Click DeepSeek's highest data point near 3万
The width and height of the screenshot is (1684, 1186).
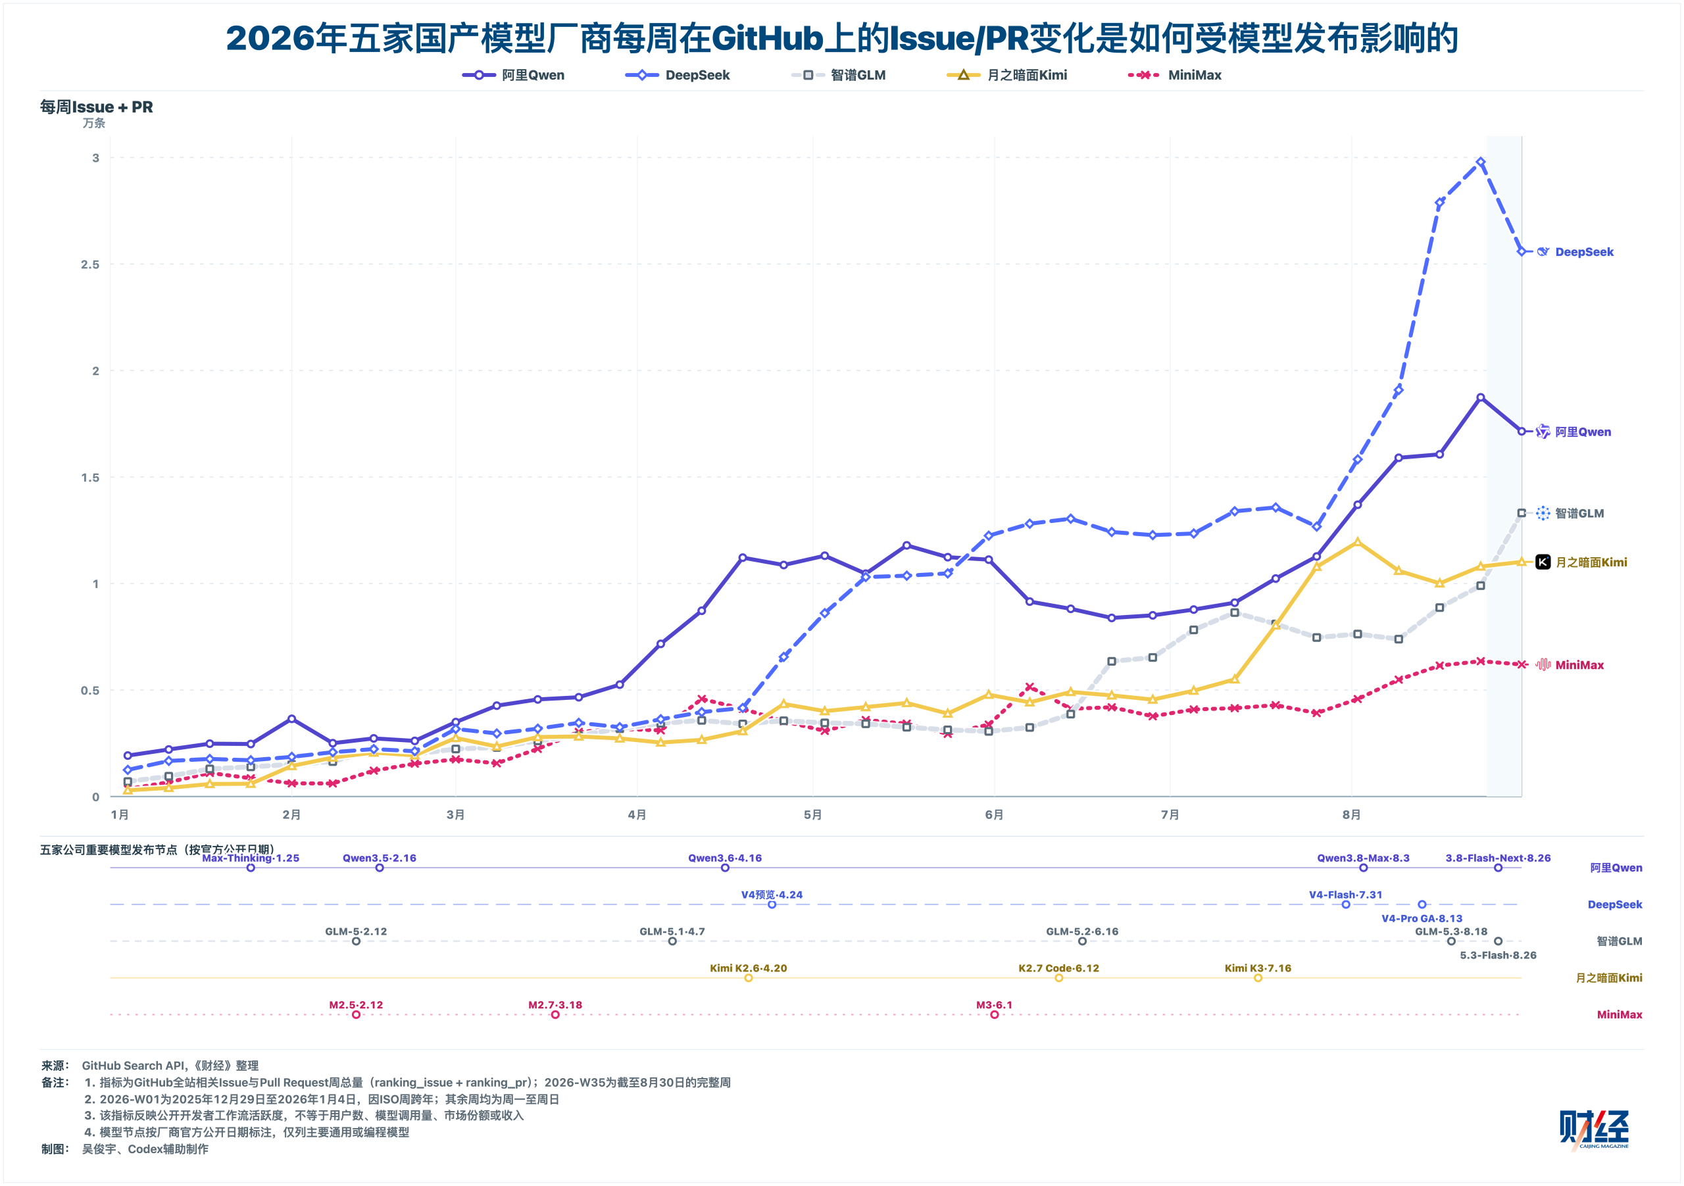(1481, 162)
